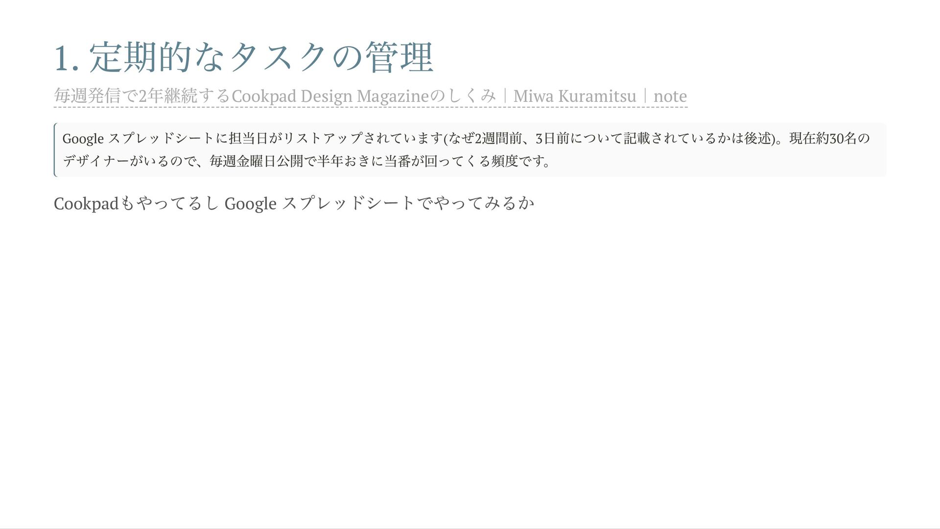Click the second line of the quote

[306, 161]
